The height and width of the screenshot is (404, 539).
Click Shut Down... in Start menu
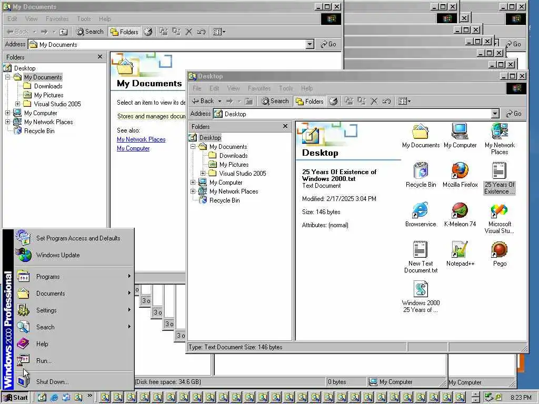tap(74, 381)
